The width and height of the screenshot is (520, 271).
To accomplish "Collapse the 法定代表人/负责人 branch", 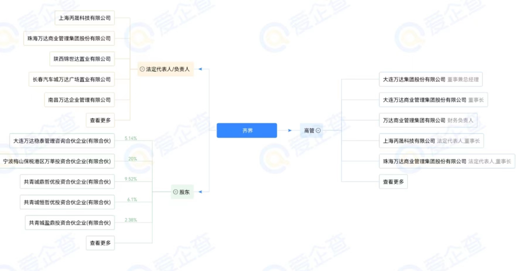I will pos(142,69).
